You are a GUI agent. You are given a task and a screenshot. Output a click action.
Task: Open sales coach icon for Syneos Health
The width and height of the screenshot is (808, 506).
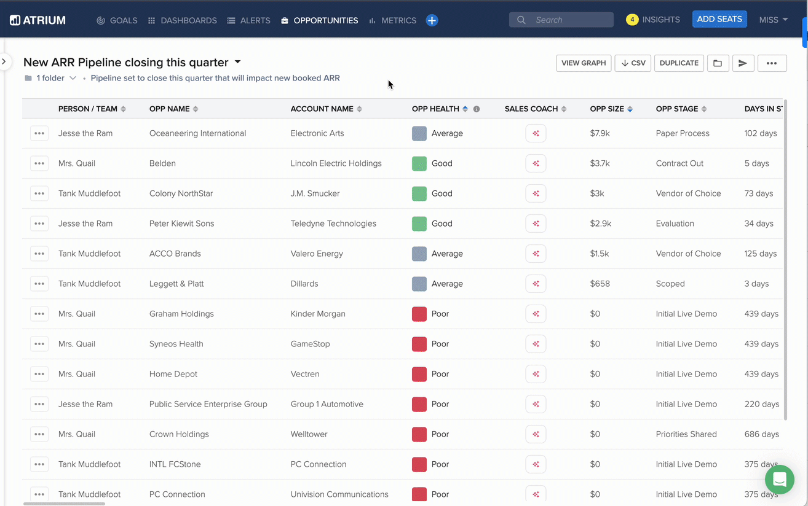[x=536, y=344]
